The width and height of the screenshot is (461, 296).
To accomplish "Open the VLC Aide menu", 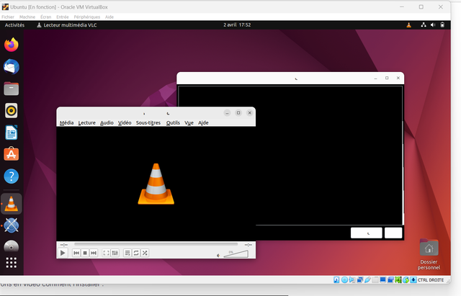I will [x=203, y=122].
